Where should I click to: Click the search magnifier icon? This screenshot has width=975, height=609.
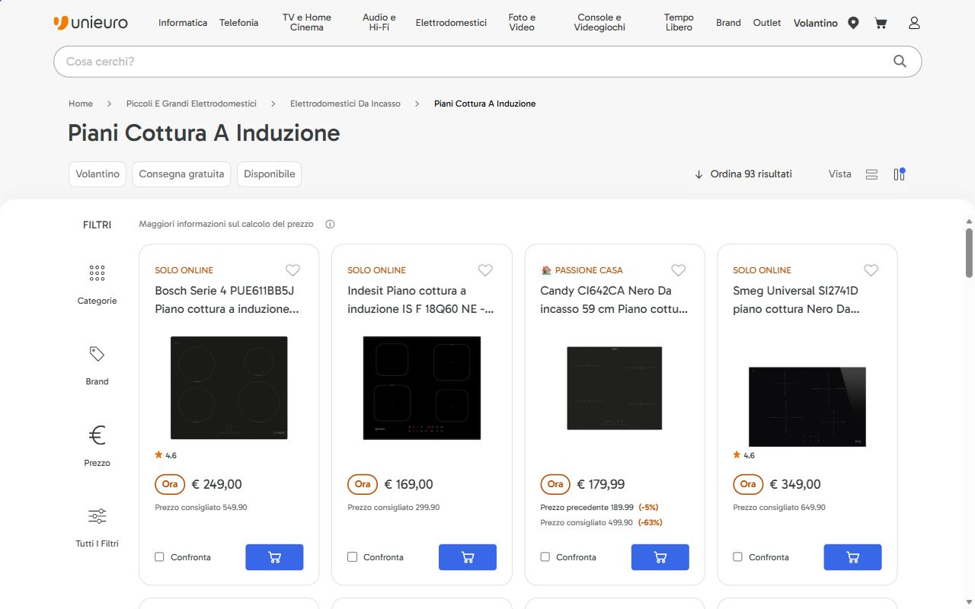[900, 62]
